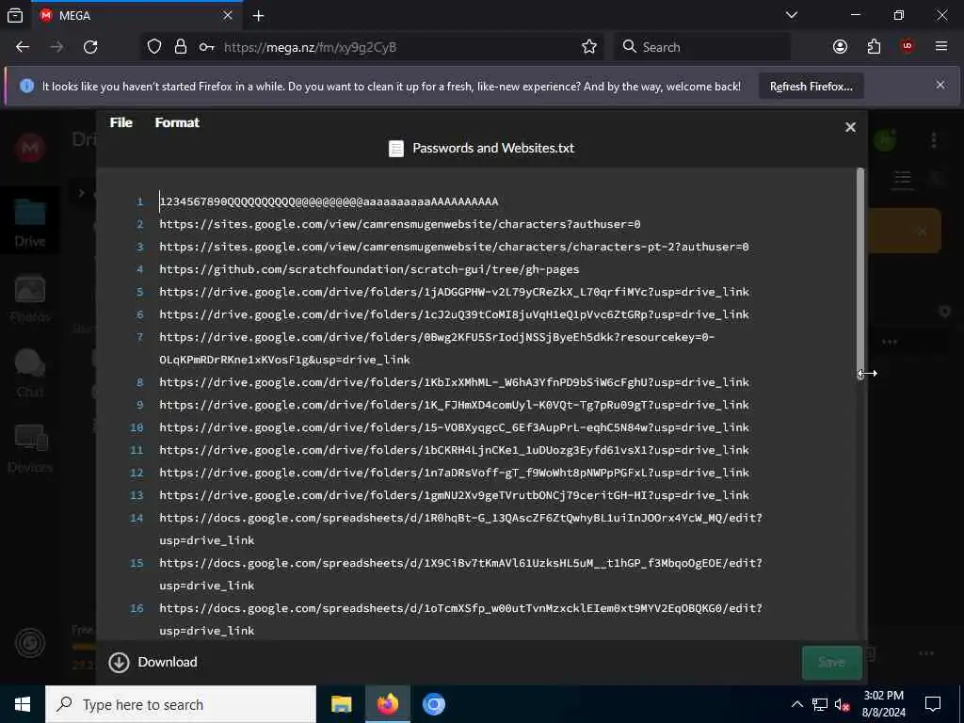Click the Firefox Search box
Image resolution: width=964 pixels, height=723 pixels.
(x=702, y=47)
